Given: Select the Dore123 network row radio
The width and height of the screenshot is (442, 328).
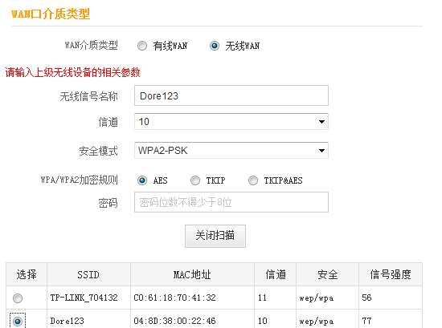Looking at the screenshot, I should (18, 321).
